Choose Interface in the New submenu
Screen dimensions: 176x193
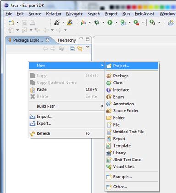(x=132, y=90)
